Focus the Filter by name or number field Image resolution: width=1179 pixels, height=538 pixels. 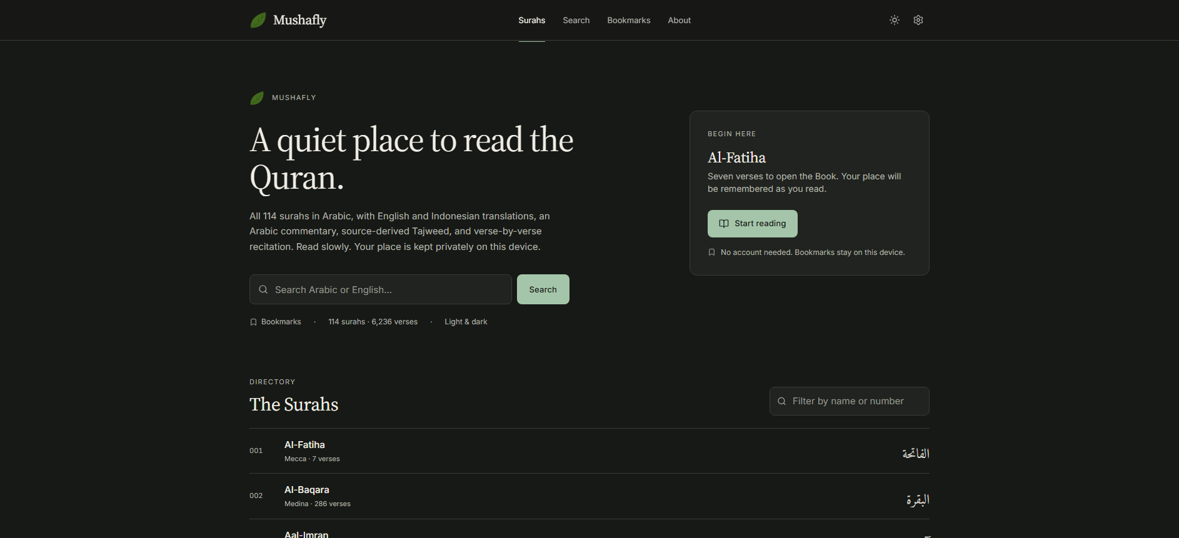(x=850, y=401)
